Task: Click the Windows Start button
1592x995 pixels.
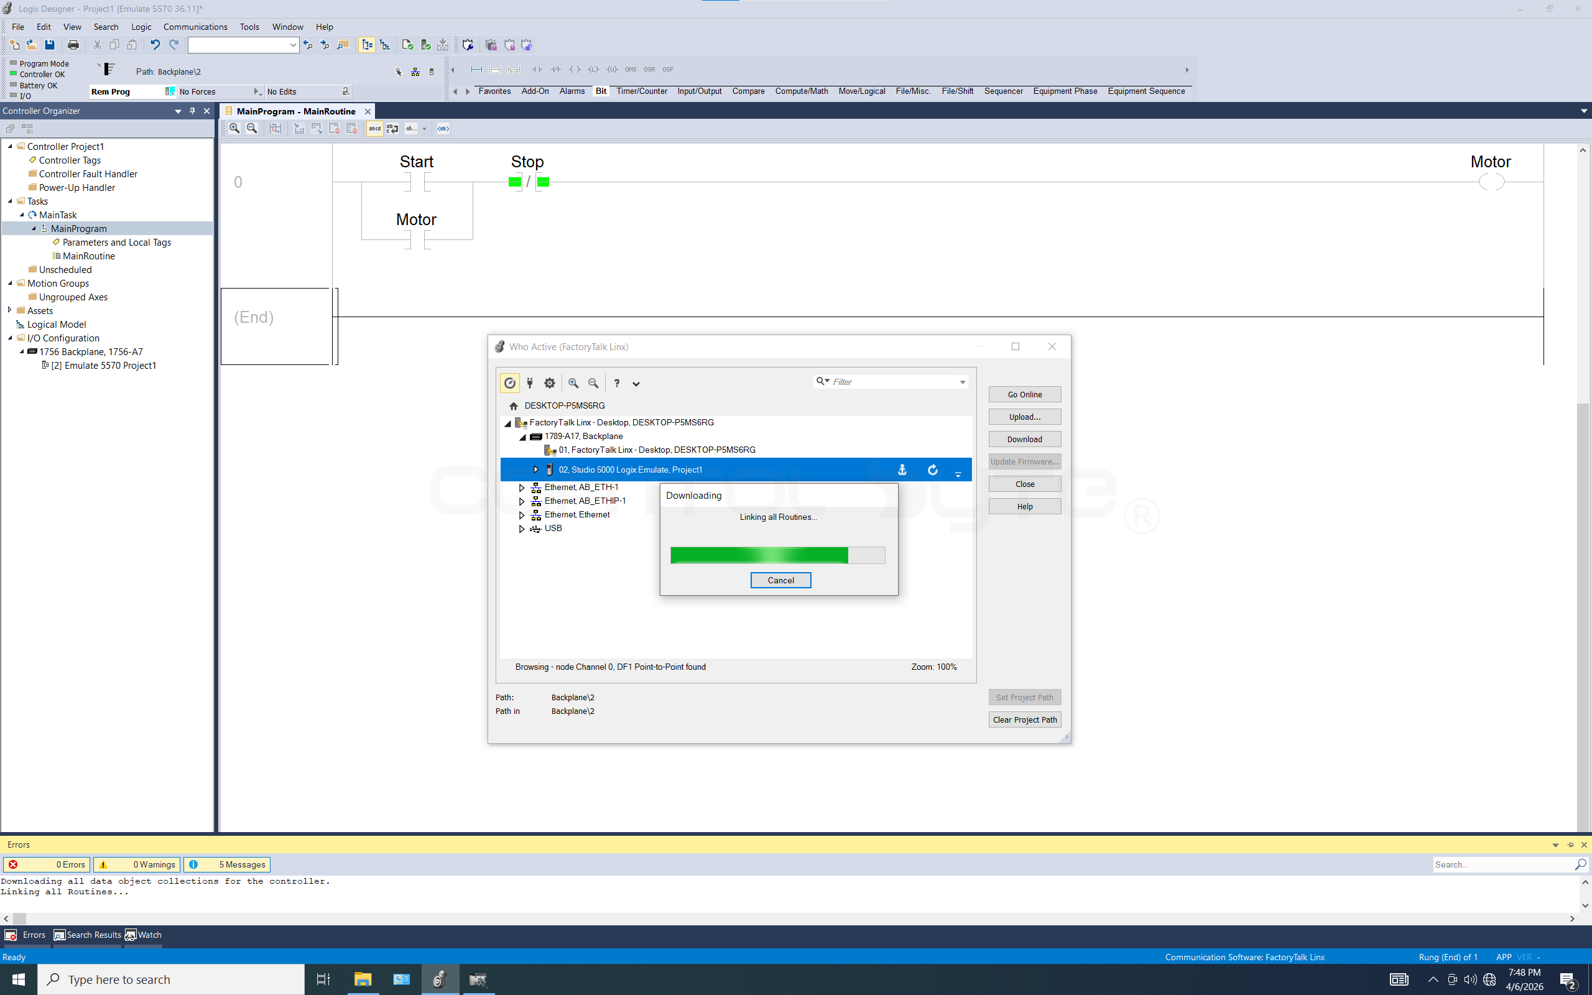Action: coord(19,980)
